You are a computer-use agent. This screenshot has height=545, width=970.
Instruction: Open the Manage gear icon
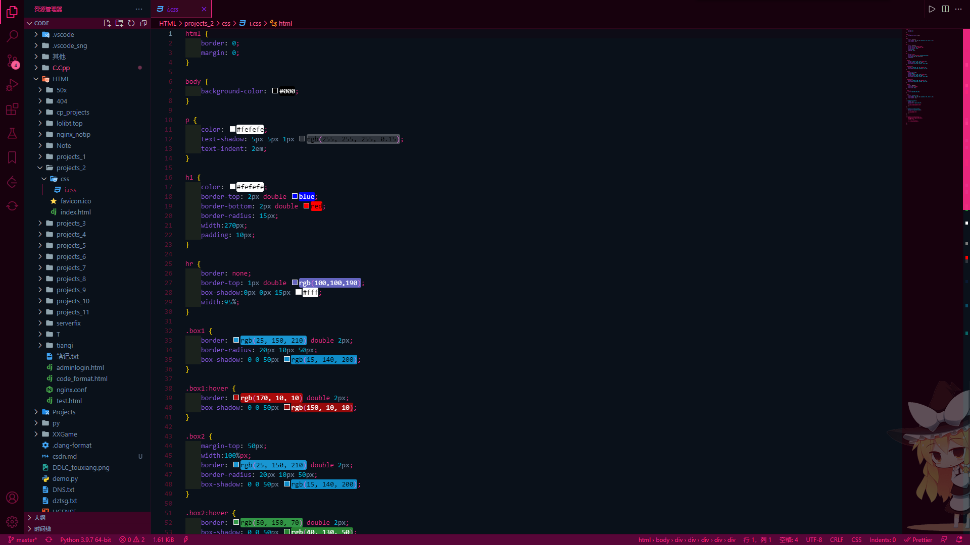tap(12, 522)
